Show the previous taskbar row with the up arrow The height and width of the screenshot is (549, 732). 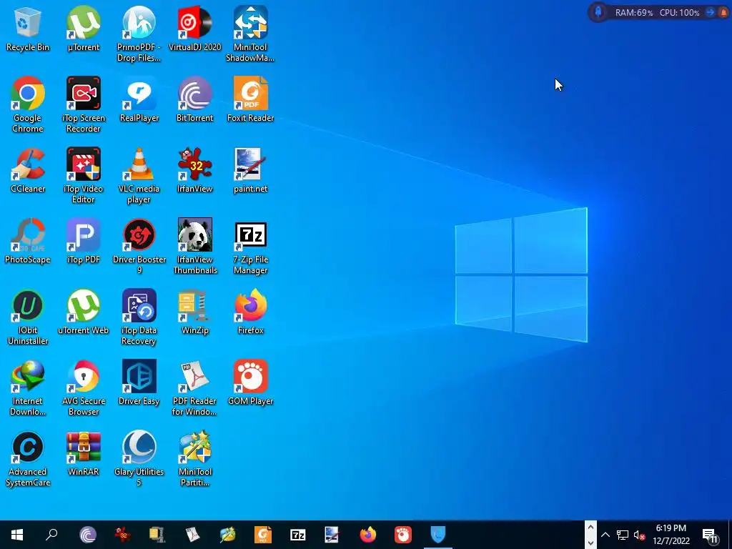[x=590, y=528]
